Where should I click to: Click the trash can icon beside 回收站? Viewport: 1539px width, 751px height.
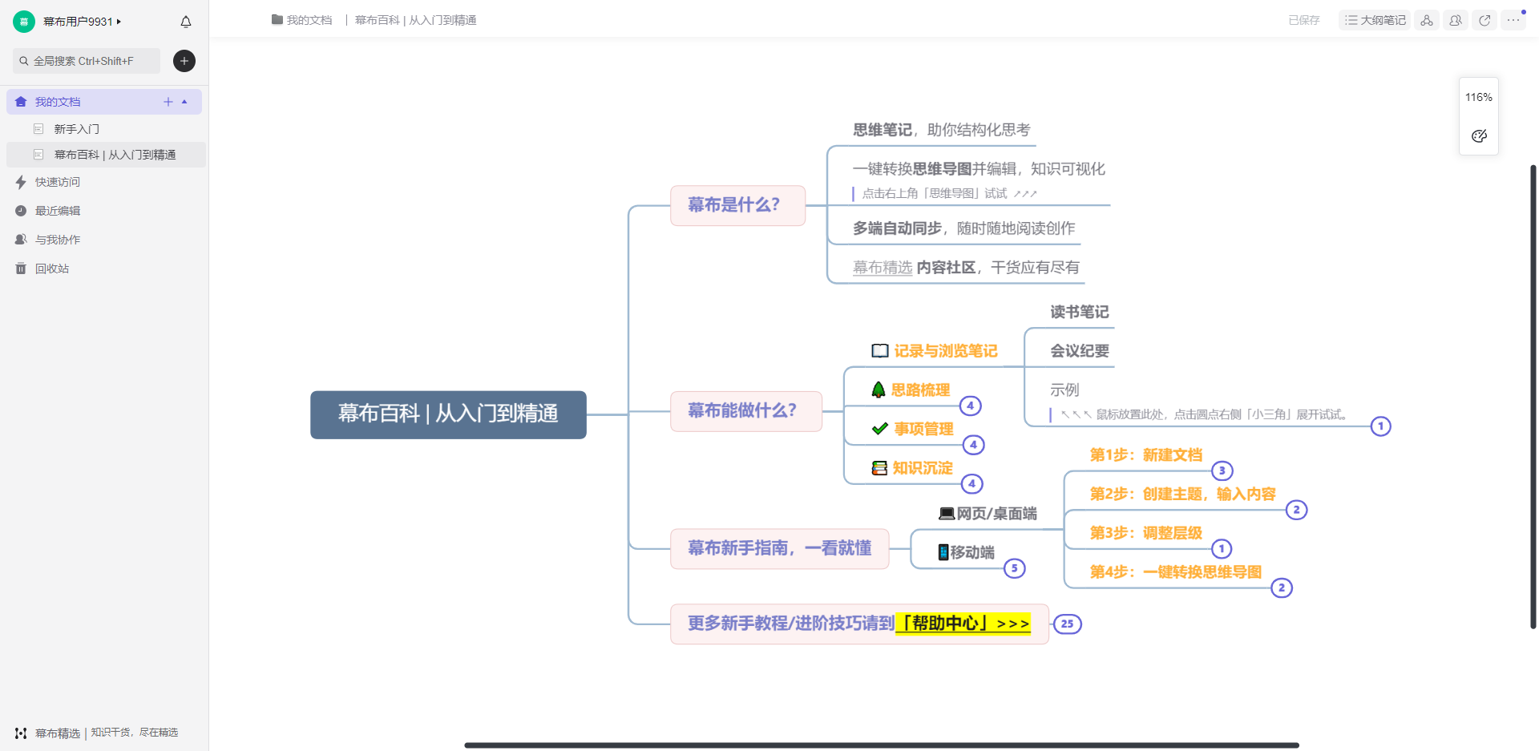click(x=21, y=269)
